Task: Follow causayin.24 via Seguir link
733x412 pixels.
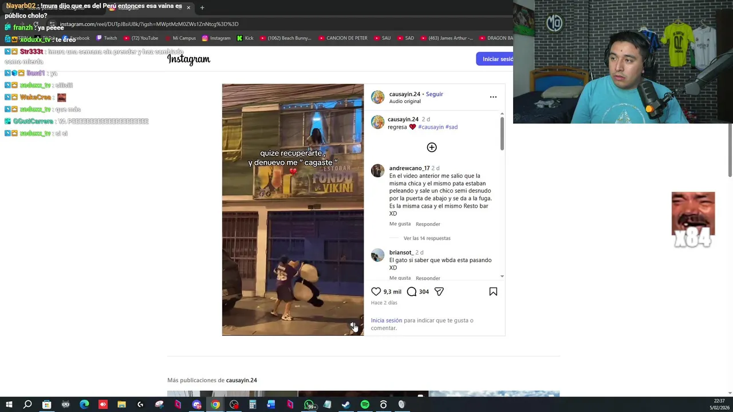Action: click(434, 94)
